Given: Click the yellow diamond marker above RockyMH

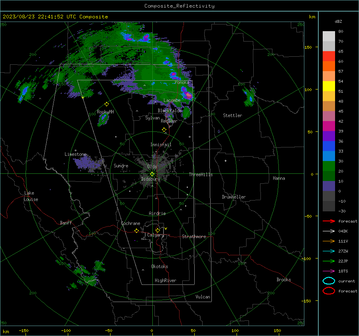Looking at the screenshot, I should (107, 104).
